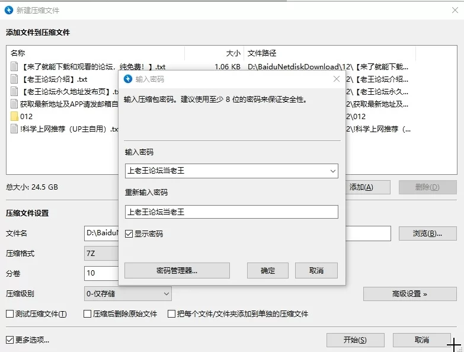Viewport: 464px width, 352px height.
Task: Close the 新建压缩文件 window
Action: click(455, 10)
